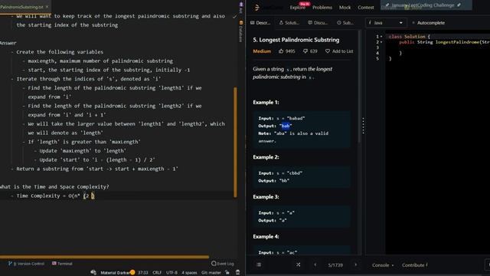Switch to the Submissions tab

pos(345,23)
